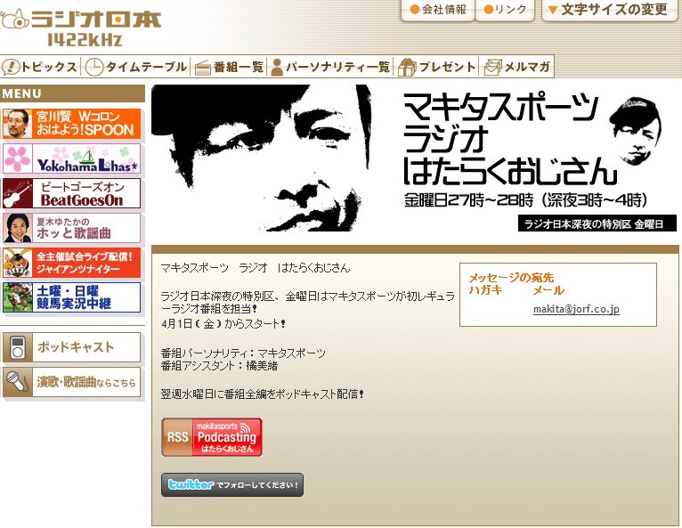Expand 文字サイズの変更 control
Image resolution: width=682 pixels, height=528 pixels.
coord(609,10)
